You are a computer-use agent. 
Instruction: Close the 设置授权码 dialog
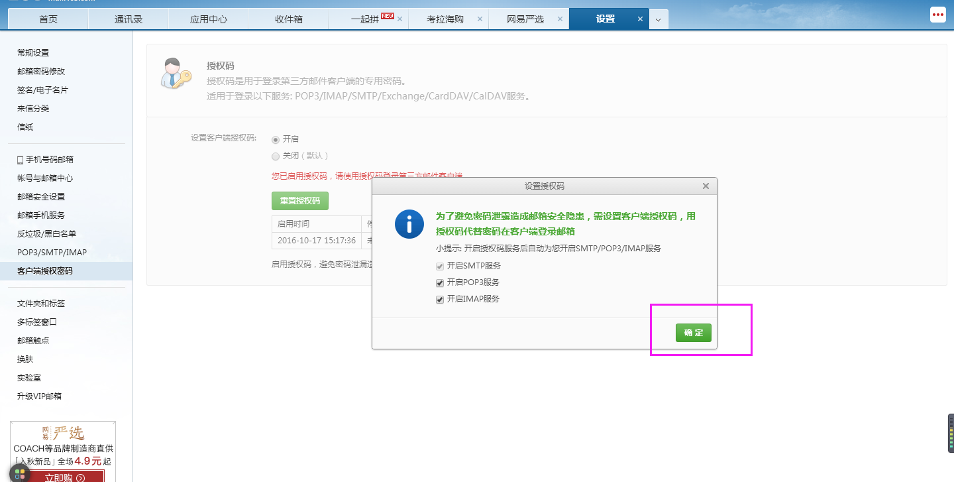pyautogui.click(x=706, y=186)
